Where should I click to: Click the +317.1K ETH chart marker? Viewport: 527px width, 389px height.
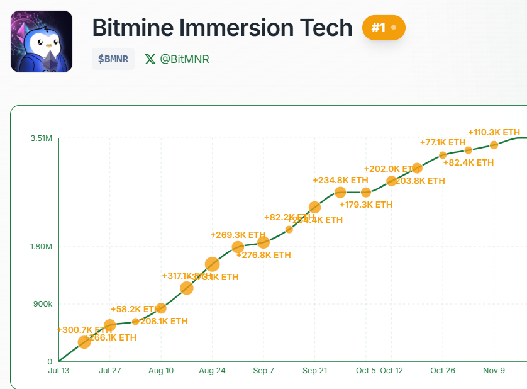point(186,288)
